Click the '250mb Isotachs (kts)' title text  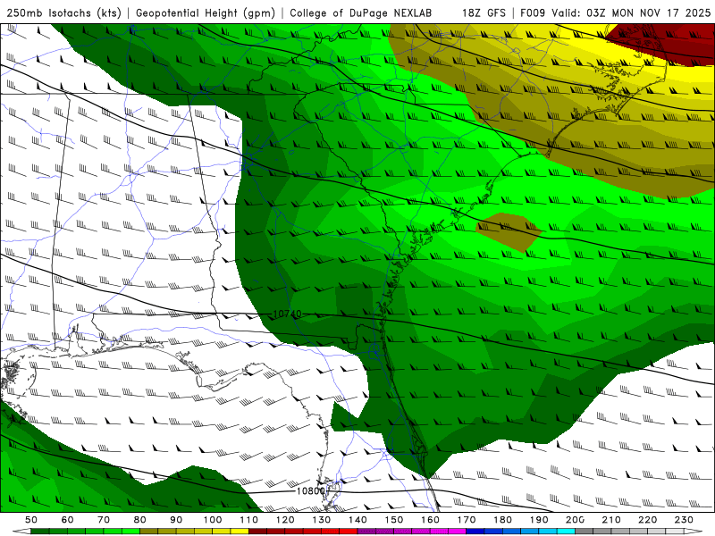point(64,13)
